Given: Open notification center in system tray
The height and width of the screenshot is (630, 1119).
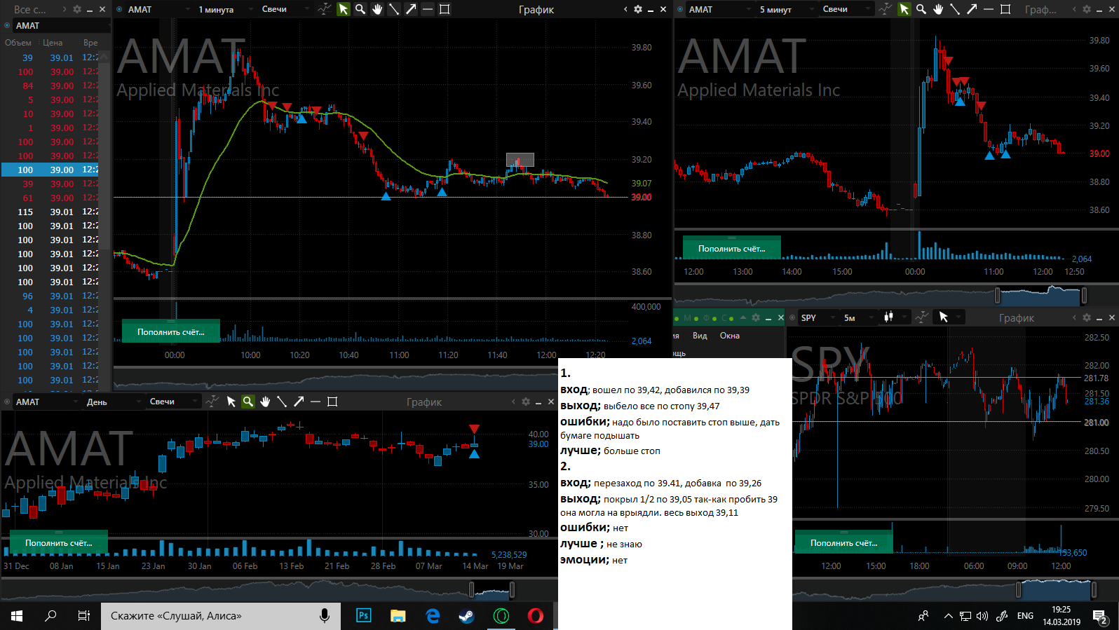Looking at the screenshot, I should (x=1100, y=617).
